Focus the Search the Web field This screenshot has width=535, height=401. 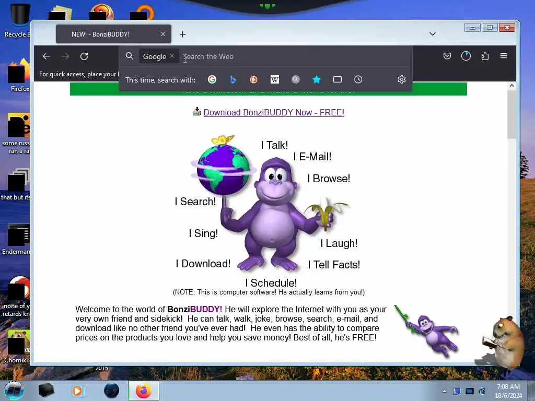click(295, 56)
